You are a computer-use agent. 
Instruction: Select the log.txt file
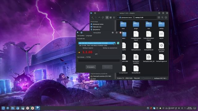coord(161,35)
